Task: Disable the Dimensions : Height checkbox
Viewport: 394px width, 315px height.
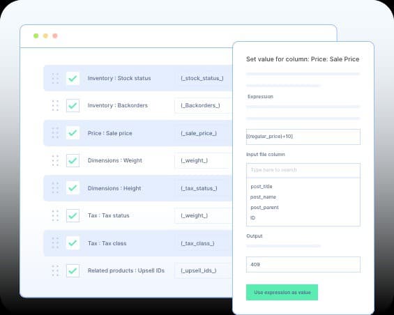Action: [x=73, y=188]
